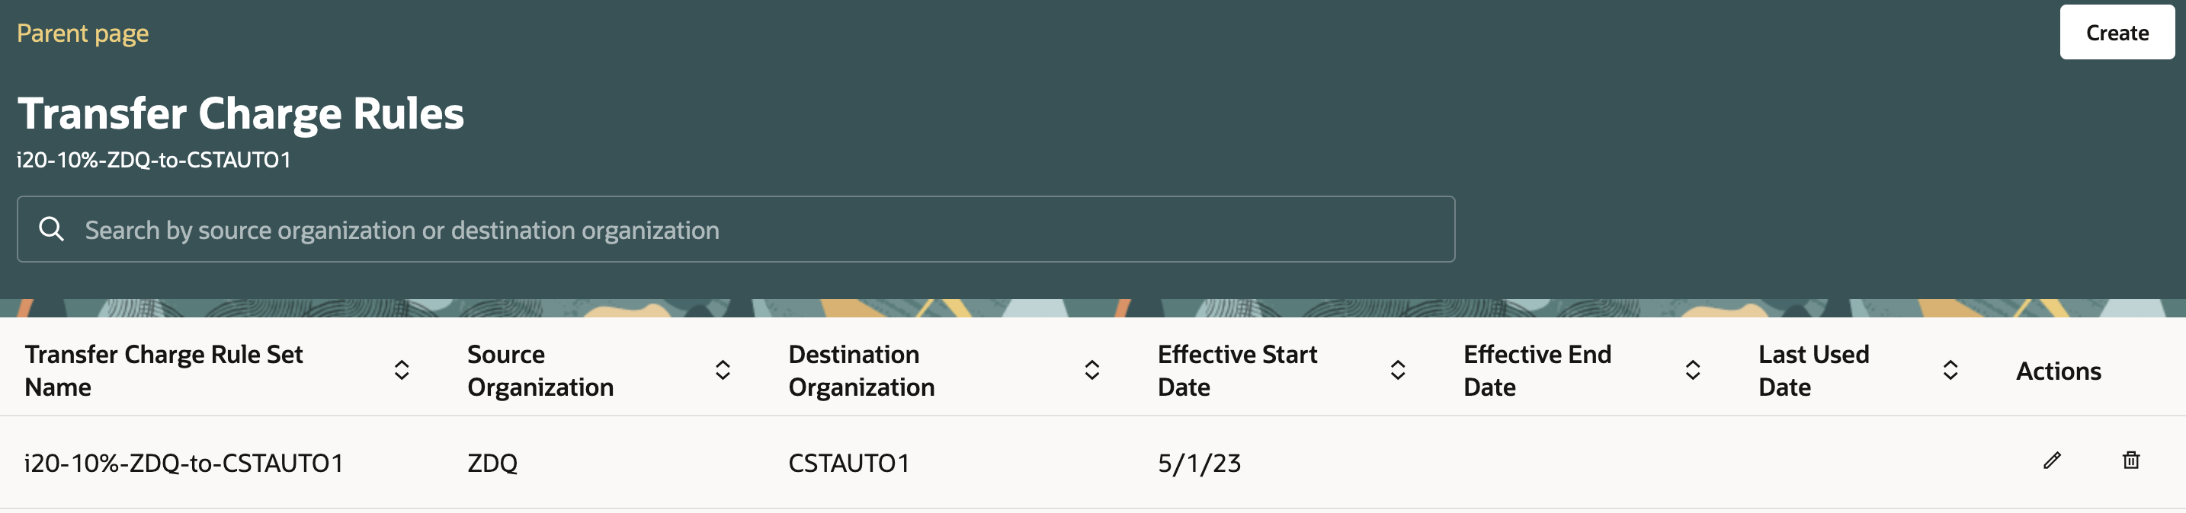Sort by Transfer Charge Rule Set Name
2186x513 pixels.
tap(402, 370)
